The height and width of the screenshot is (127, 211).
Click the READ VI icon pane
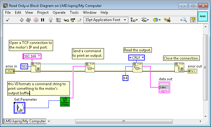click(x=203, y=16)
